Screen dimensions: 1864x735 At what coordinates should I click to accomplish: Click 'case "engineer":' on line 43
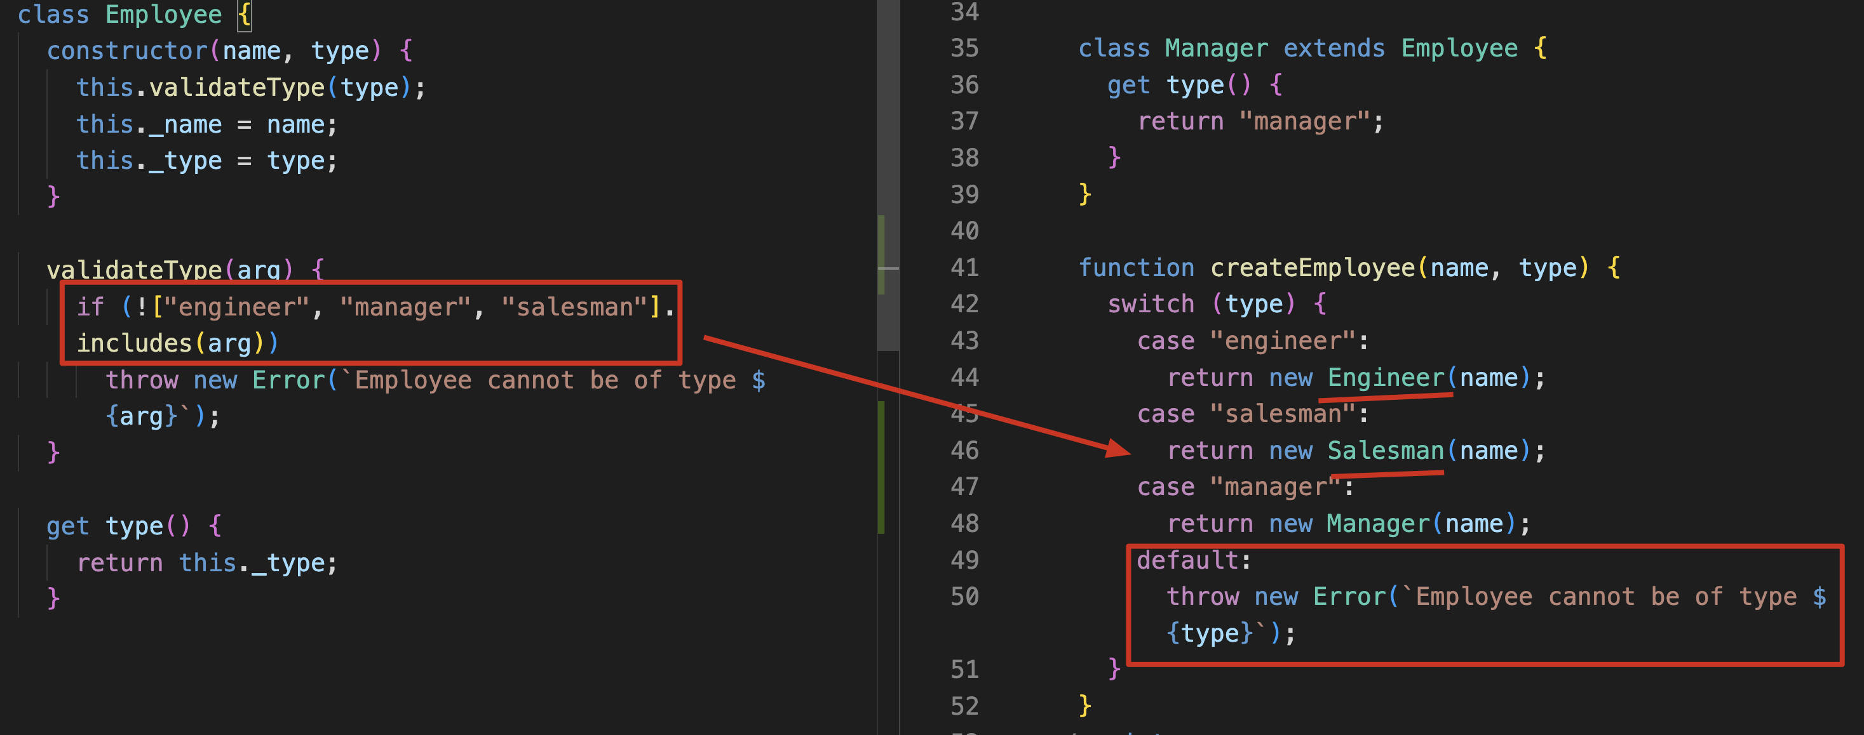point(1253,341)
